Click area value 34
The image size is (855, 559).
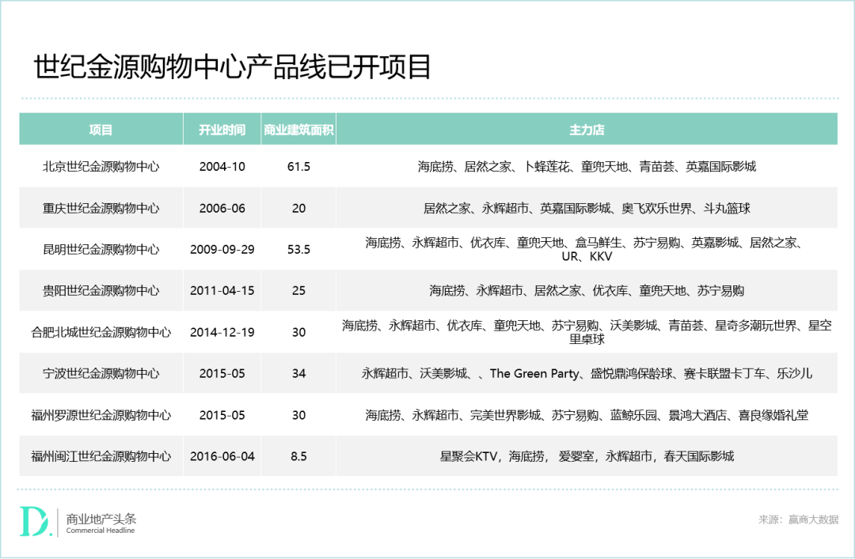tap(298, 374)
